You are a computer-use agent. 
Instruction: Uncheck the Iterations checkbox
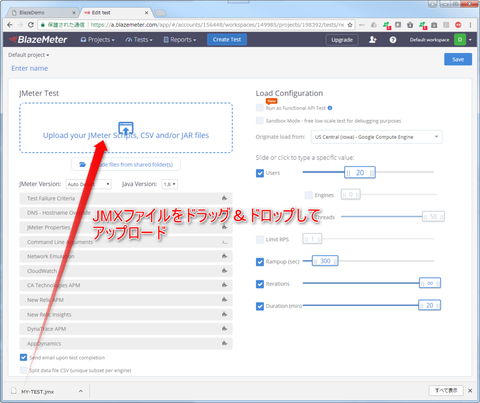click(260, 284)
